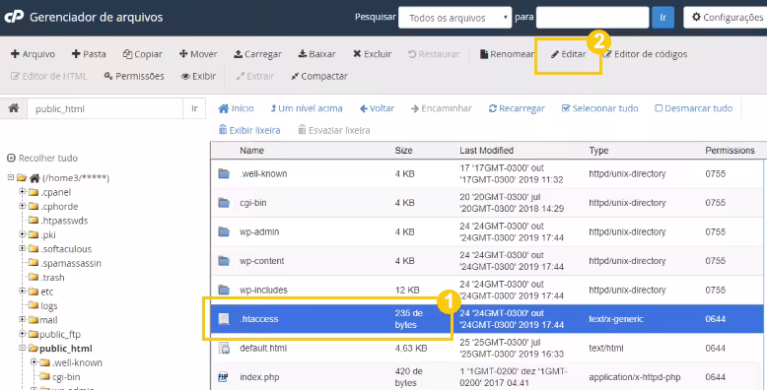This screenshot has height=390, width=767.
Task: Open the Todos os arquivos search dropdown
Action: pos(454,18)
